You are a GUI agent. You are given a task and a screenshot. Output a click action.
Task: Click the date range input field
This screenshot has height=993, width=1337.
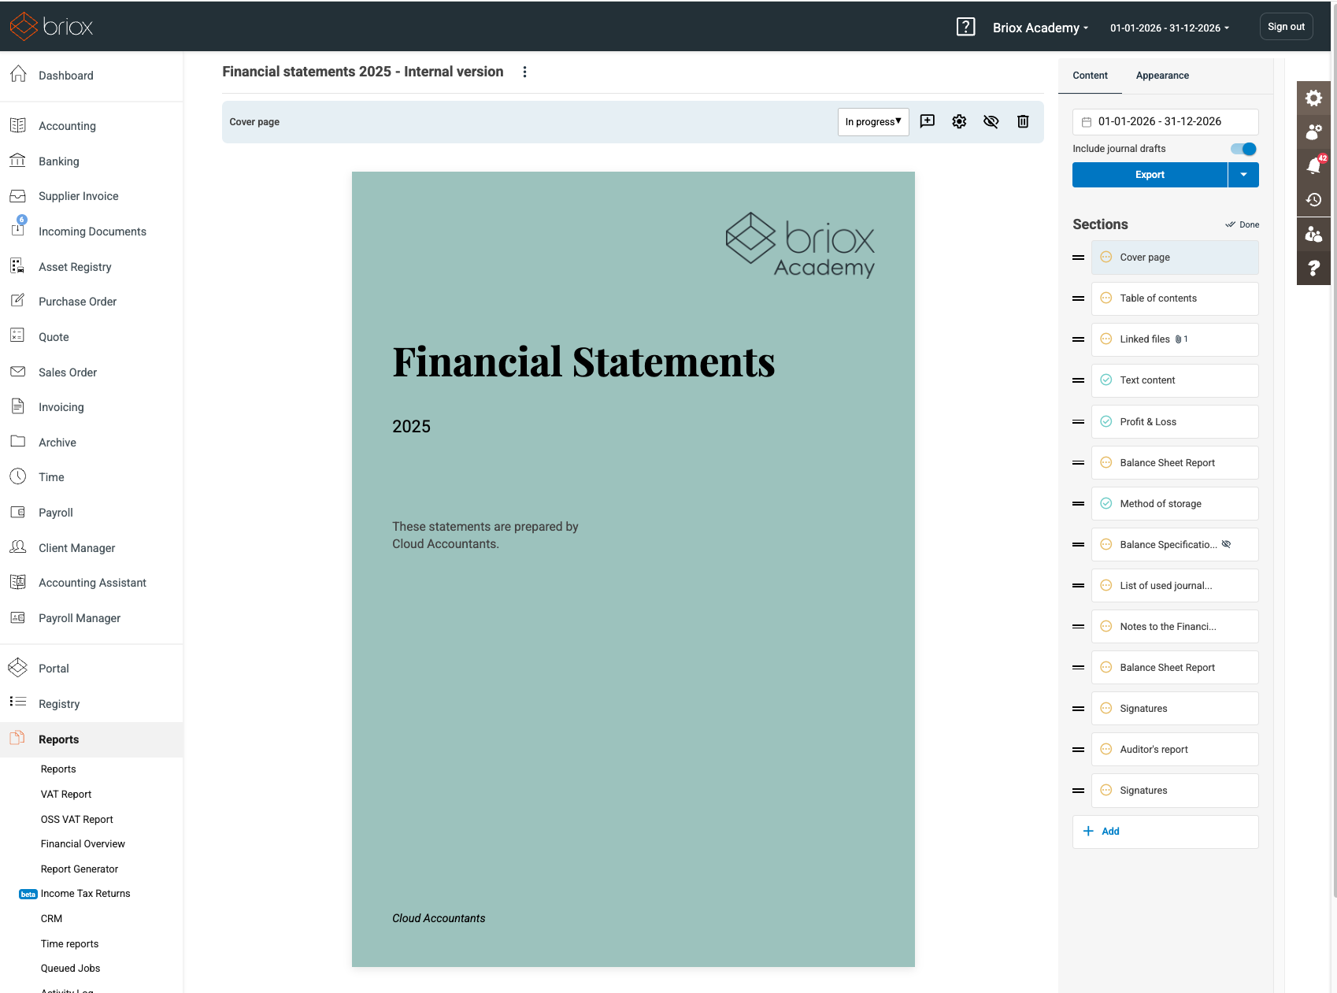pos(1165,122)
